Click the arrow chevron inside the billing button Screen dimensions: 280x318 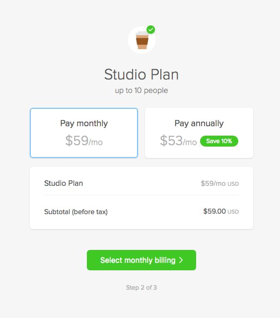tap(181, 260)
